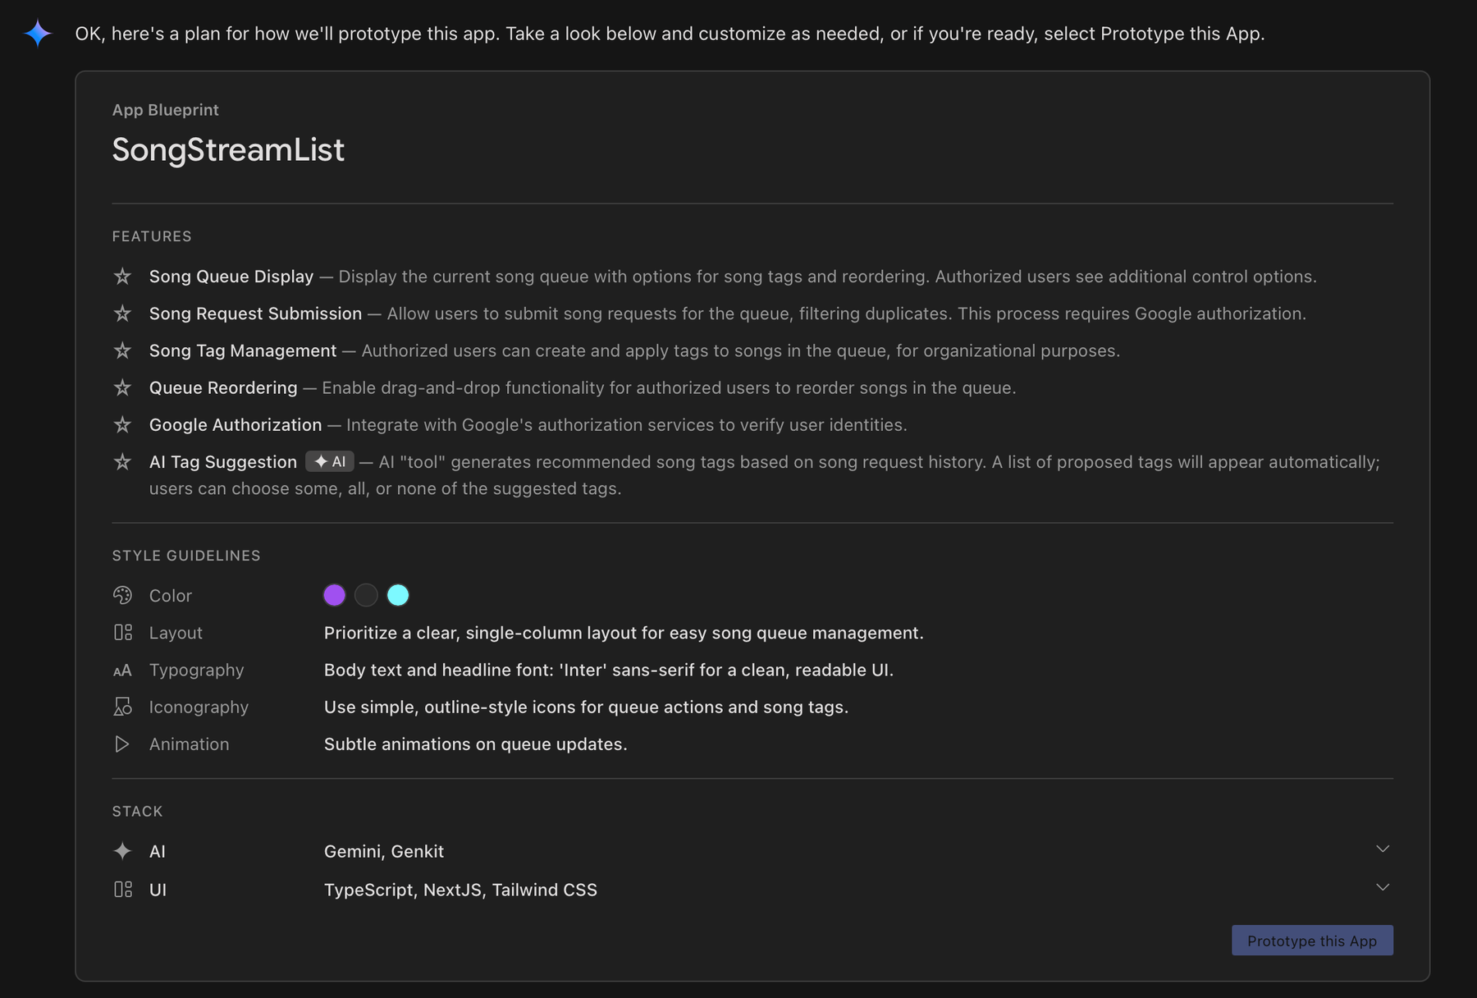Click the palette icon next to Color
The height and width of the screenshot is (998, 1477).
pyautogui.click(x=122, y=595)
